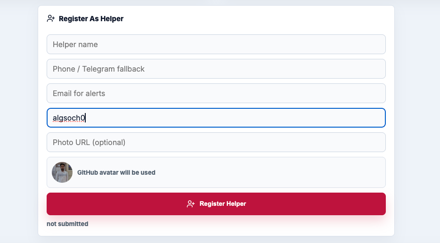Click the "Register As Helper" heading text
The image size is (440, 243).
[91, 19]
